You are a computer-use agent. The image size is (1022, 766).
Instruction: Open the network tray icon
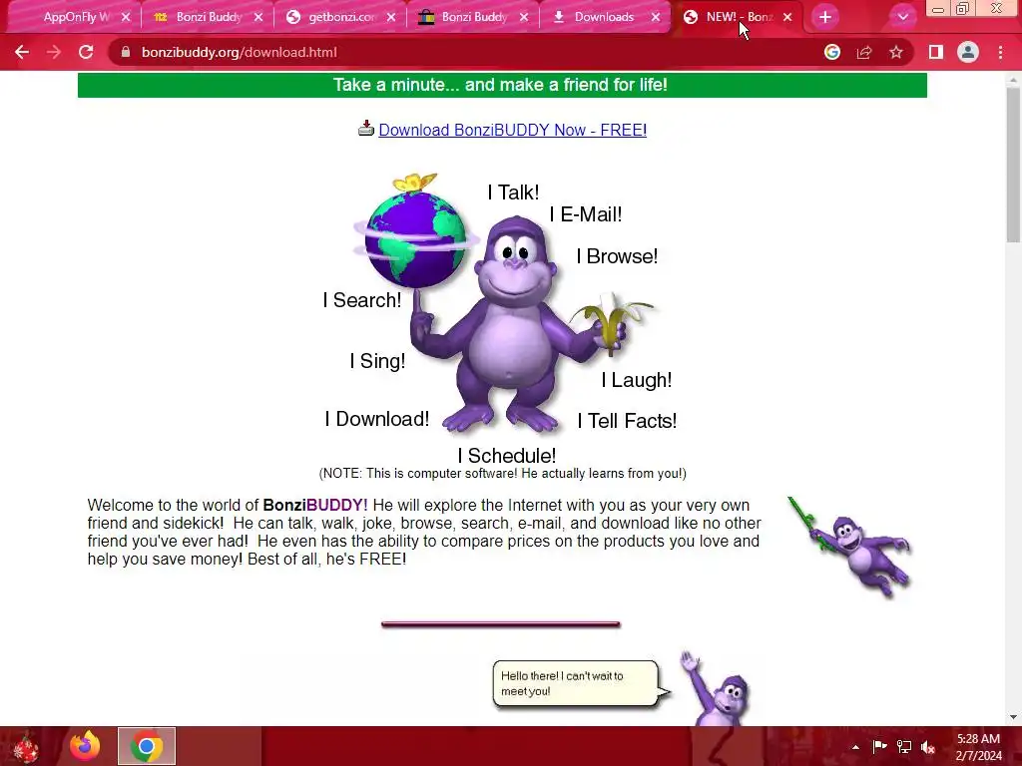[x=904, y=747]
